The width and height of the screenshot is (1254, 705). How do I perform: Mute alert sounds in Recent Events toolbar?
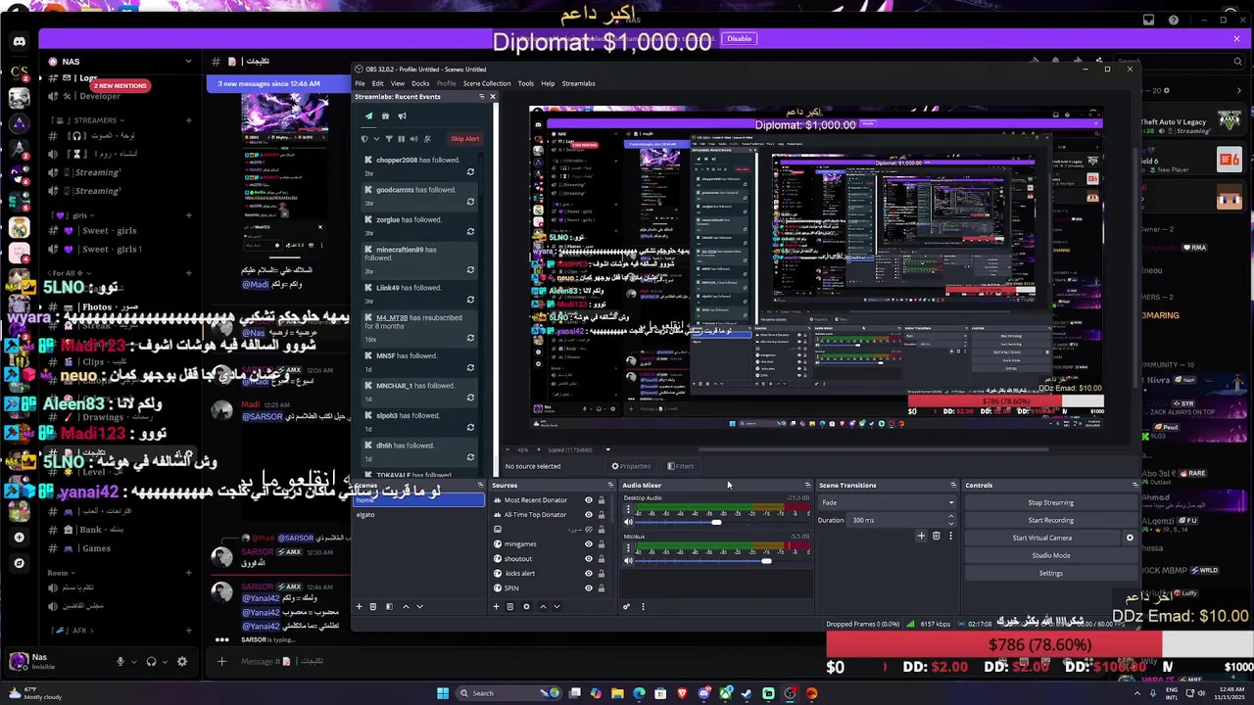pyautogui.click(x=414, y=139)
